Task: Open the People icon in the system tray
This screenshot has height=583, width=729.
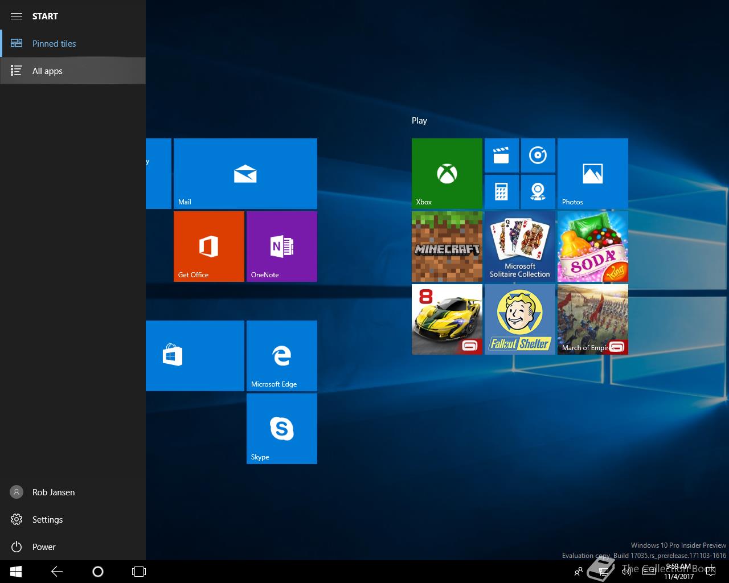Action: (579, 572)
